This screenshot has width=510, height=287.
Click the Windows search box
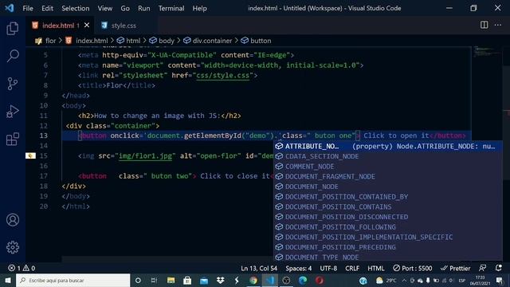tap(73, 280)
